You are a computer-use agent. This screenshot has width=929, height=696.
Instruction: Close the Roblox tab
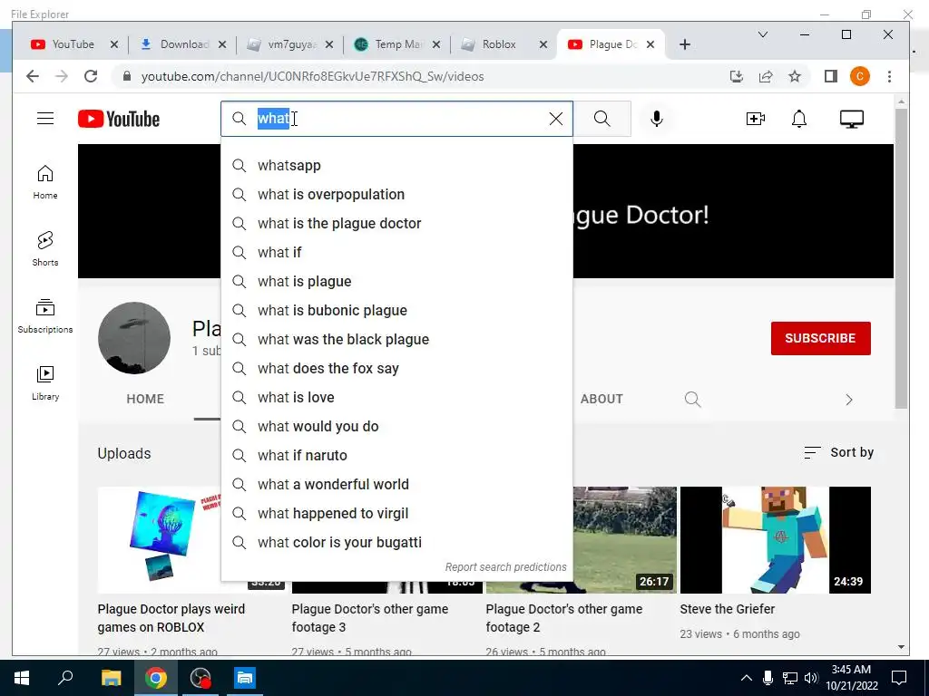tap(543, 44)
